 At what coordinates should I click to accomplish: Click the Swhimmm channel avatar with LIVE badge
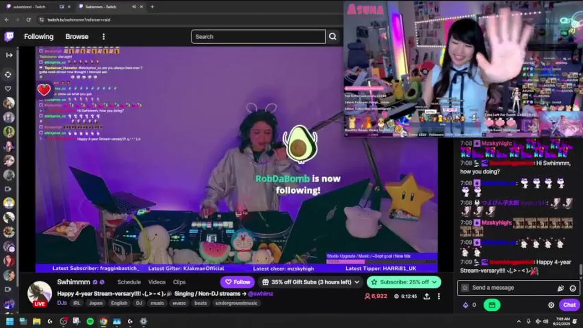[x=40, y=294]
